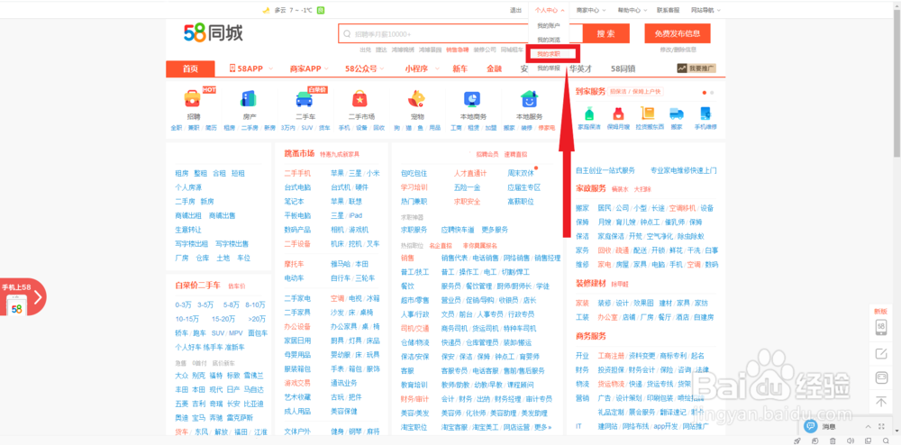This screenshot has height=445, width=901.
Task: Open the 联系客服 link
Action: pyautogui.click(x=669, y=10)
